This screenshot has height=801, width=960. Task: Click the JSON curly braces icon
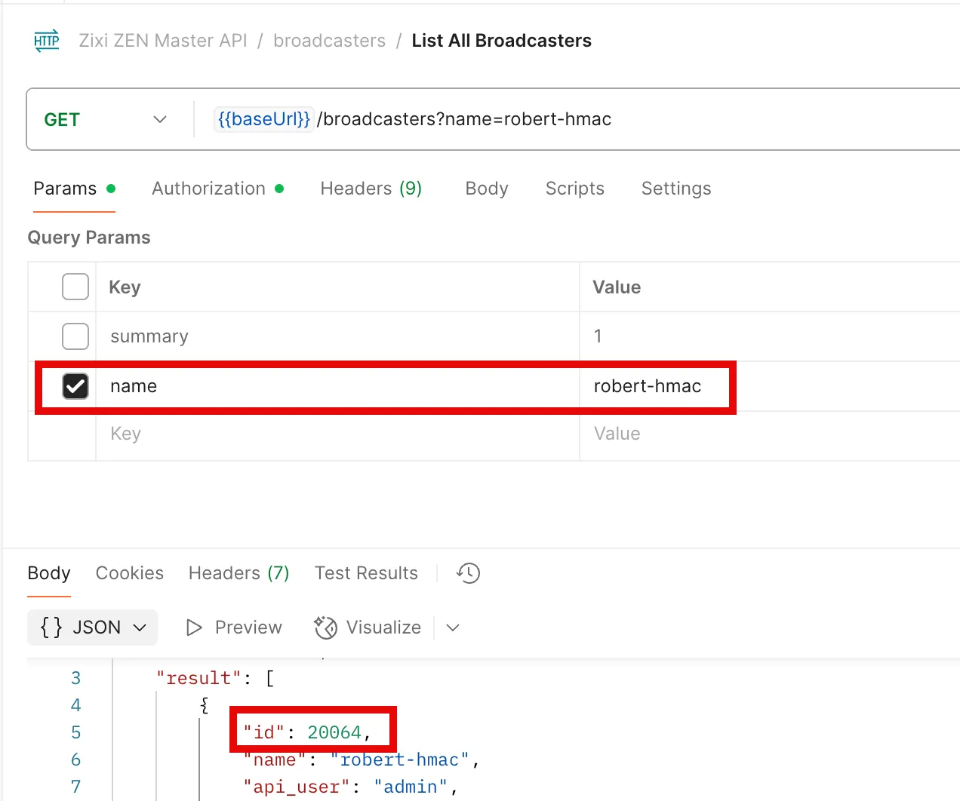[51, 628]
